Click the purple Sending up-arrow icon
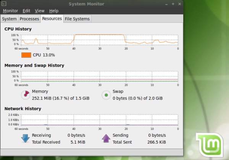This screenshot has height=160, width=229. 106,138
